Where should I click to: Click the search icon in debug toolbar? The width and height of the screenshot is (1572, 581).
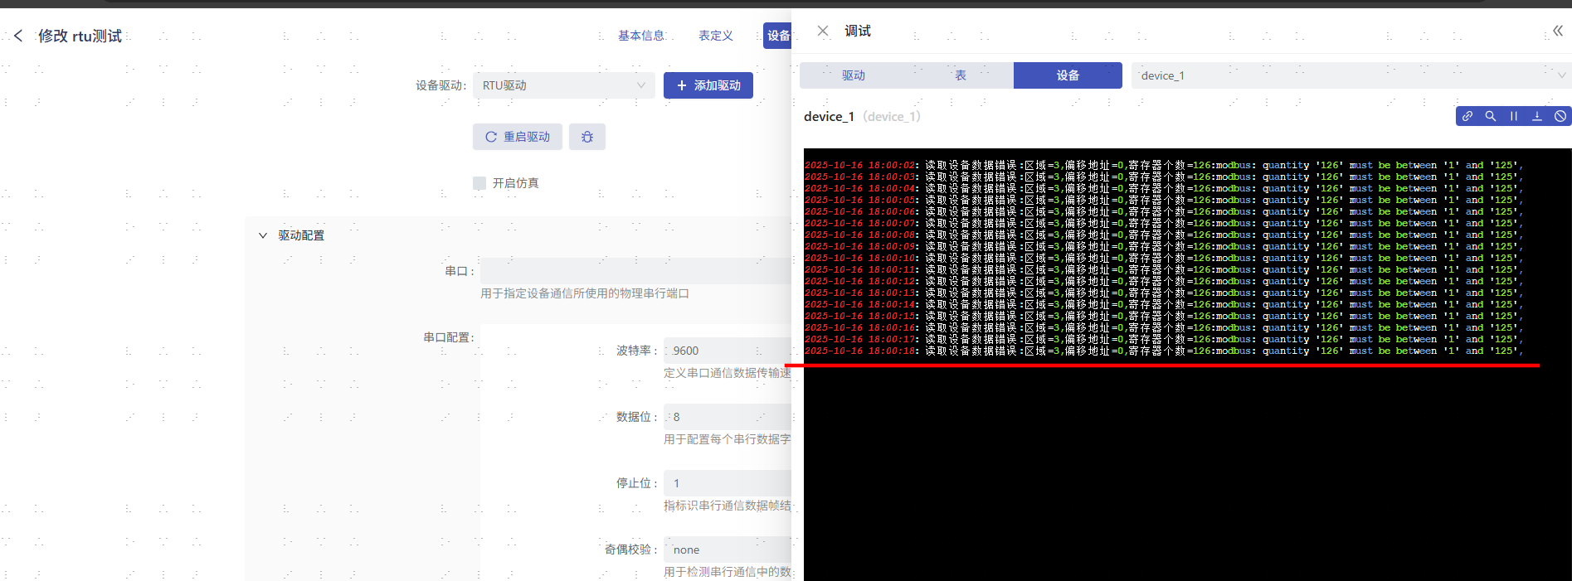[x=1491, y=116]
